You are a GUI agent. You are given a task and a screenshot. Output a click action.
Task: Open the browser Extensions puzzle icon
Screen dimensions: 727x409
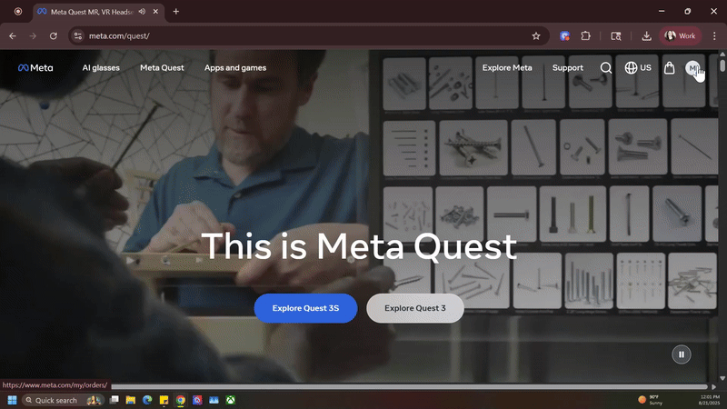[586, 36]
